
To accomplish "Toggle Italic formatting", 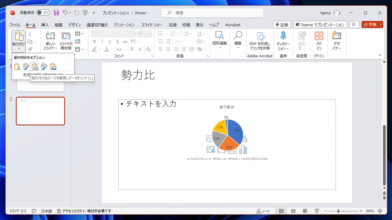I will click(x=102, y=41).
